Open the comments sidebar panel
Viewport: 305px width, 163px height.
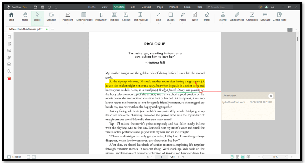(9, 51)
